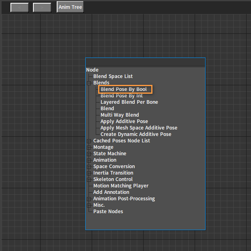Screen dimensions: 251x251
Task: Click Paste Nodes menu entry
Action: 108,212
